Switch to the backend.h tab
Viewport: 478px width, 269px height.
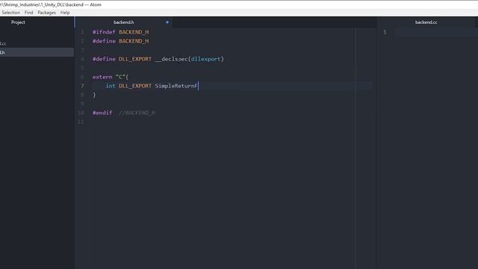123,22
